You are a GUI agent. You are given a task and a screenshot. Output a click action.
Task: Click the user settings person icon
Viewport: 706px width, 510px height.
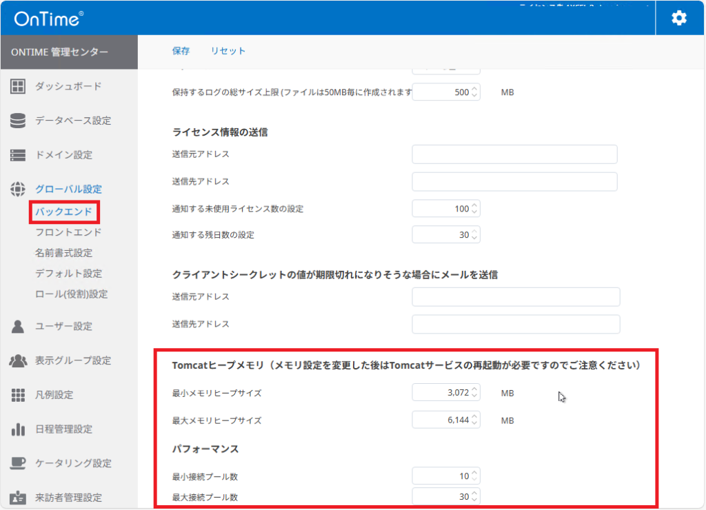pyautogui.click(x=18, y=327)
